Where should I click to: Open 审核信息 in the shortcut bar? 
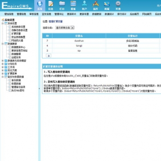[34, 14]
